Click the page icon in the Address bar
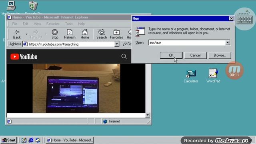 coord(26,44)
